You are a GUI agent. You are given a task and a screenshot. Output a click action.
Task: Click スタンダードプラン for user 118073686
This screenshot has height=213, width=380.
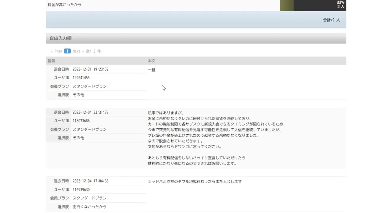(90, 130)
